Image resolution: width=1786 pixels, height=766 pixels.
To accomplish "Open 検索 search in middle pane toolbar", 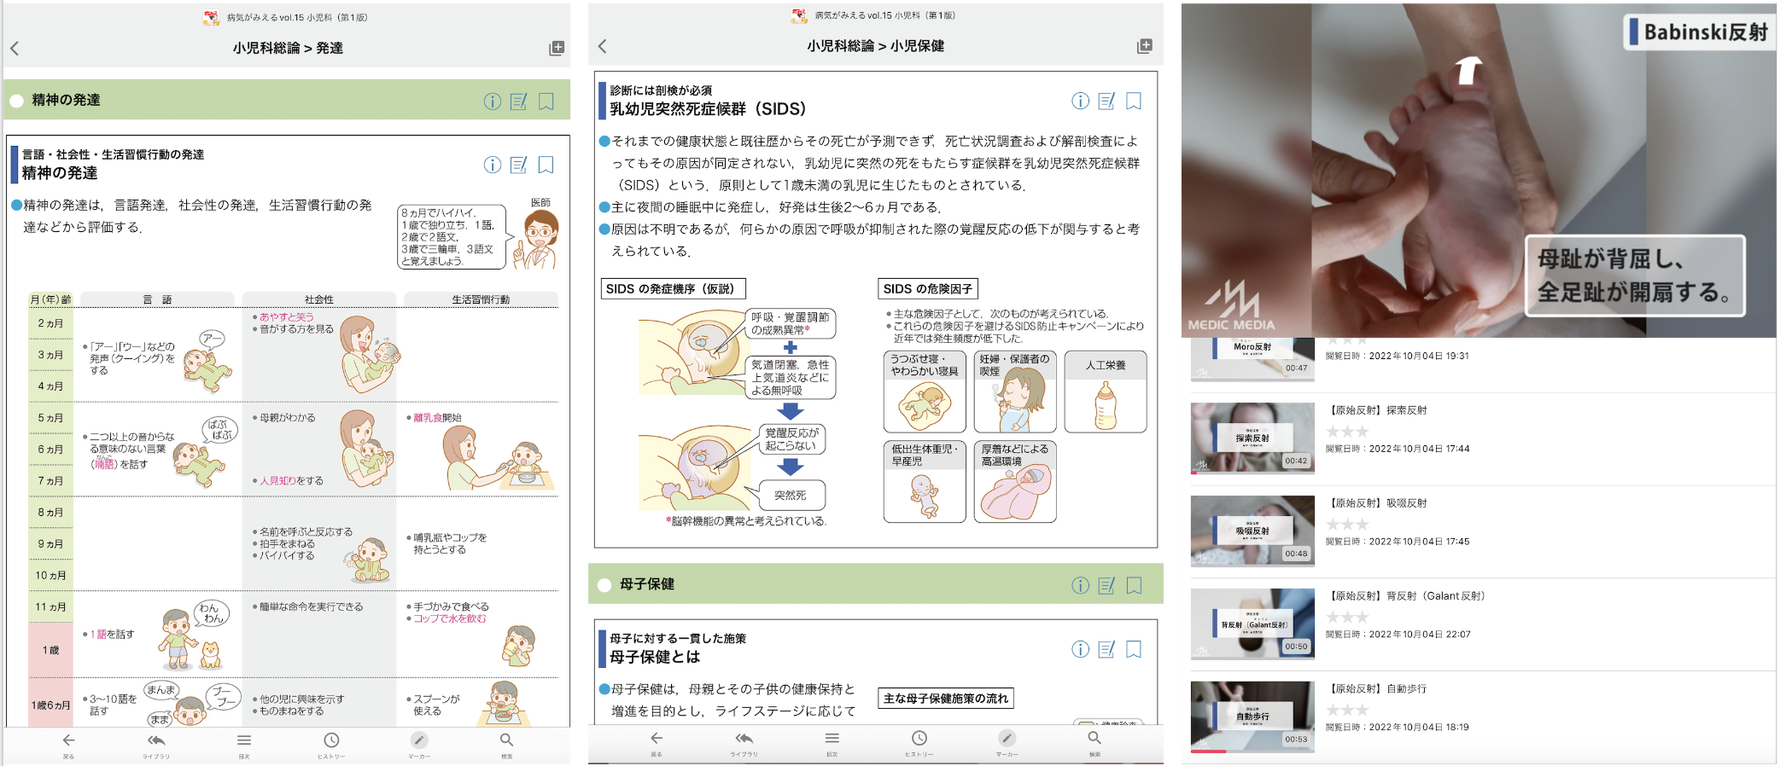I will click(1094, 743).
